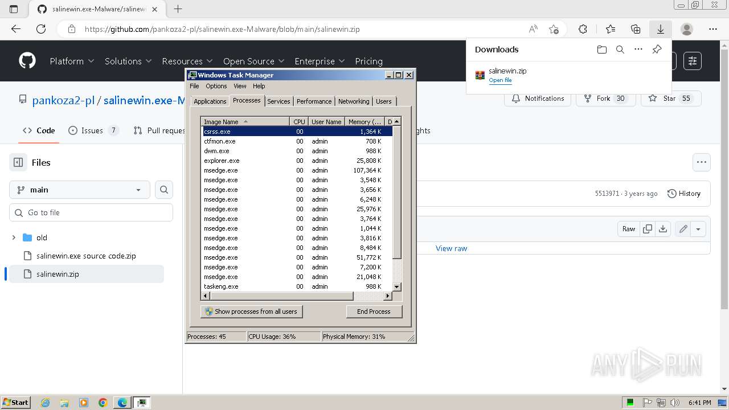Click the Go to file input
The image size is (729, 410).
pos(91,212)
